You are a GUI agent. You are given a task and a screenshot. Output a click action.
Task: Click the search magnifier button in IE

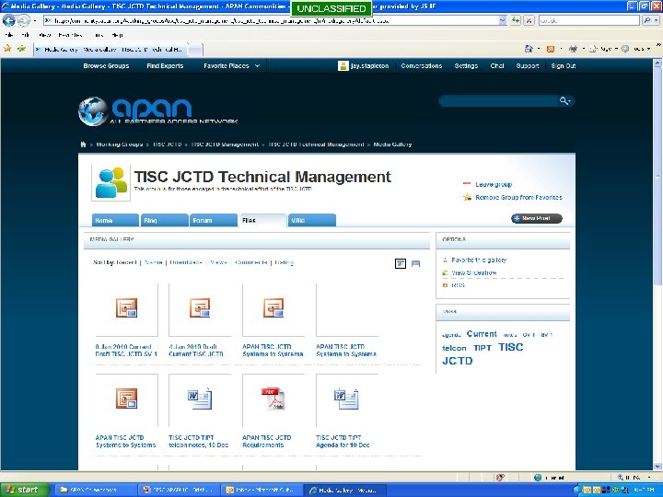pos(647,20)
